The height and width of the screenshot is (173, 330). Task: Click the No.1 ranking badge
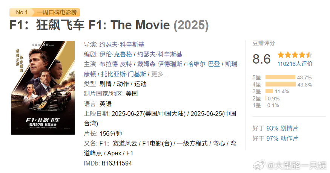(x=21, y=12)
